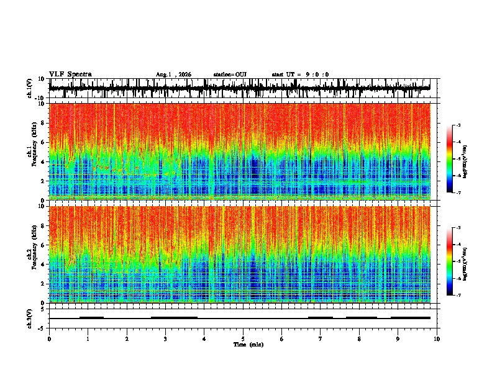Click the "-7" label on ch.2 colorbar
This screenshot has width=492, height=380.
click(458, 295)
